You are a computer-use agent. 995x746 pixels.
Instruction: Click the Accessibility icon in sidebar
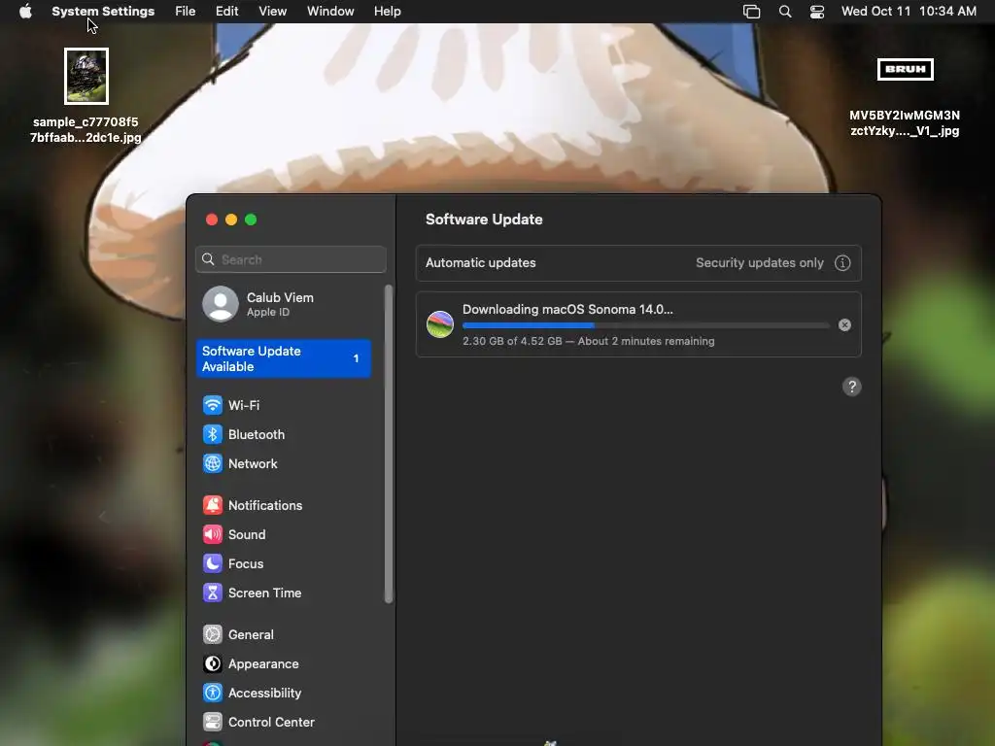[213, 693]
